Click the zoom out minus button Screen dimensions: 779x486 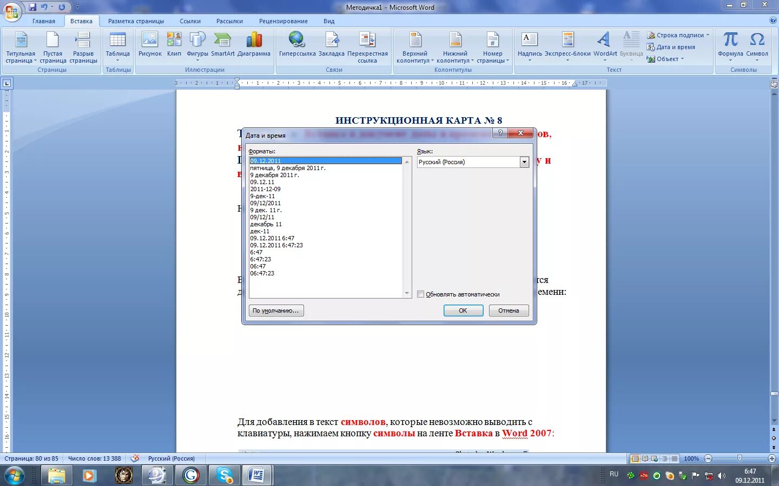(708, 458)
